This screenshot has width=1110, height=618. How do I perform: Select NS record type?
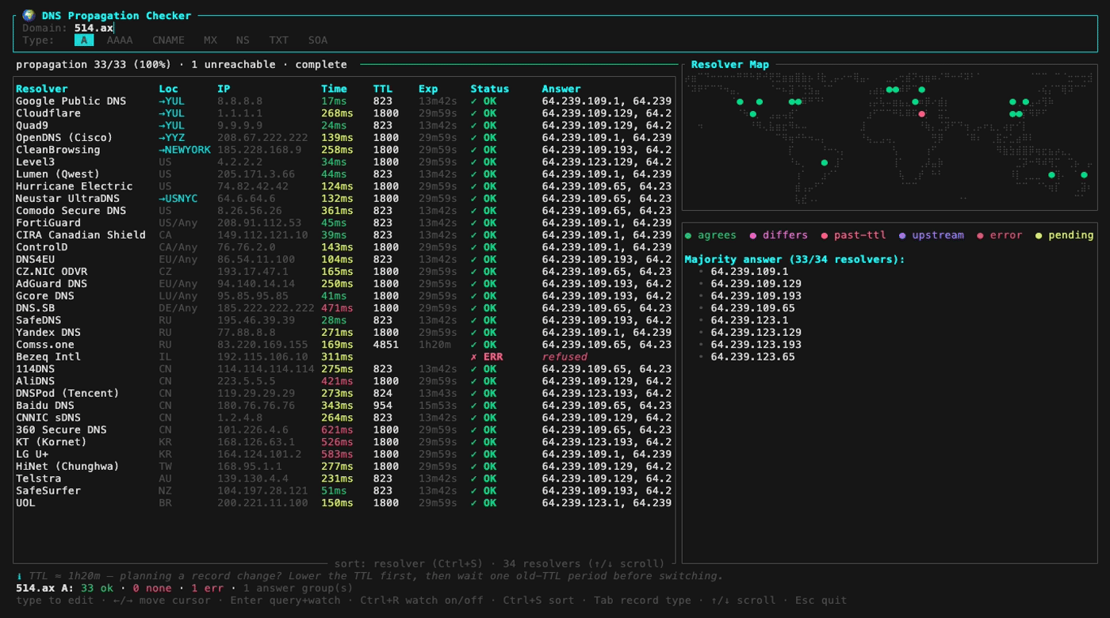click(243, 40)
